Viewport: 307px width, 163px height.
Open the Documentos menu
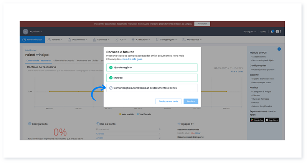[80, 40]
